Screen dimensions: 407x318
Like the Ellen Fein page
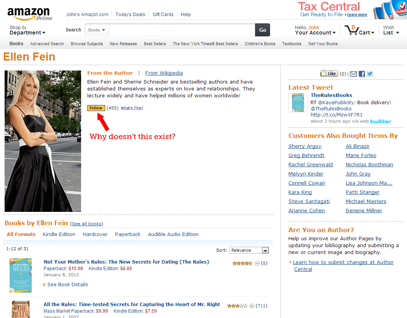click(x=329, y=73)
